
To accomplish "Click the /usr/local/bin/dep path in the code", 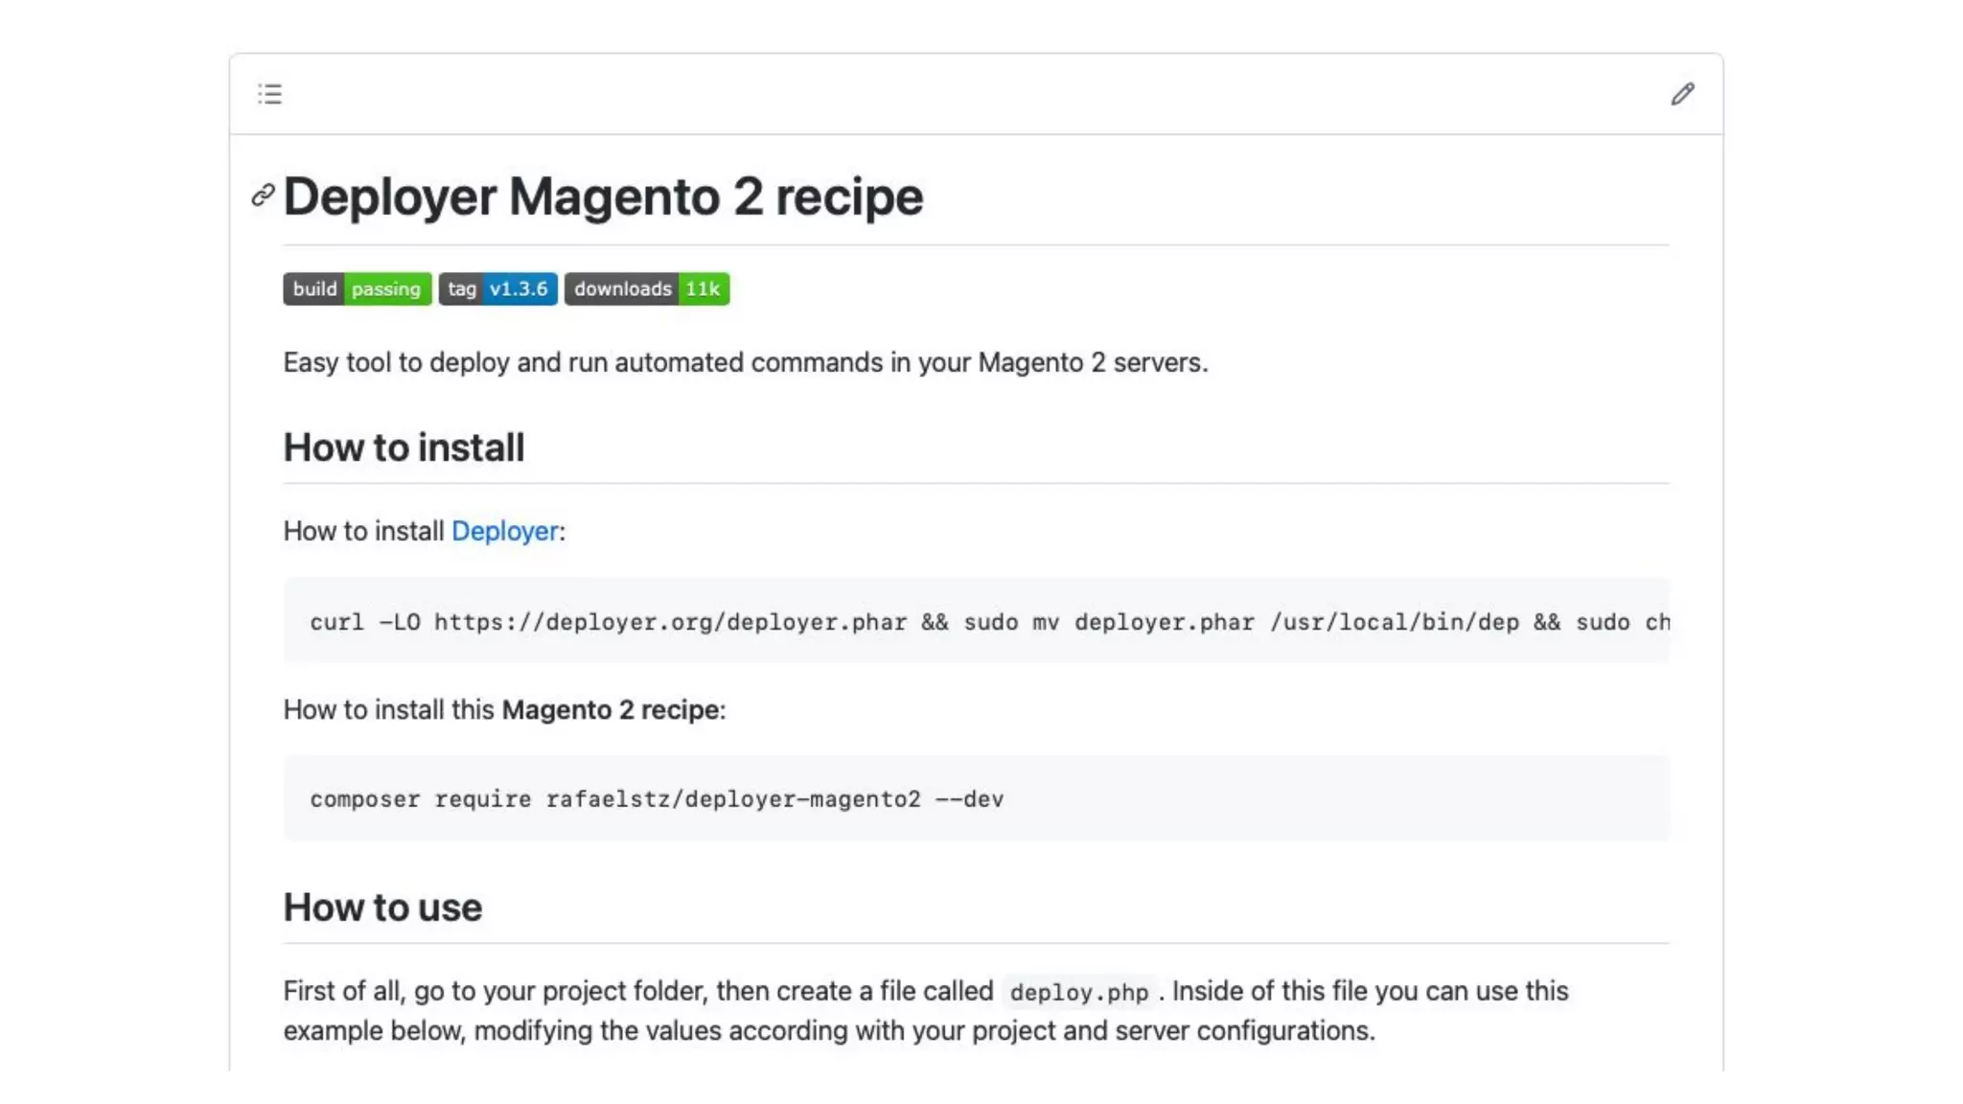I will coord(1395,622).
